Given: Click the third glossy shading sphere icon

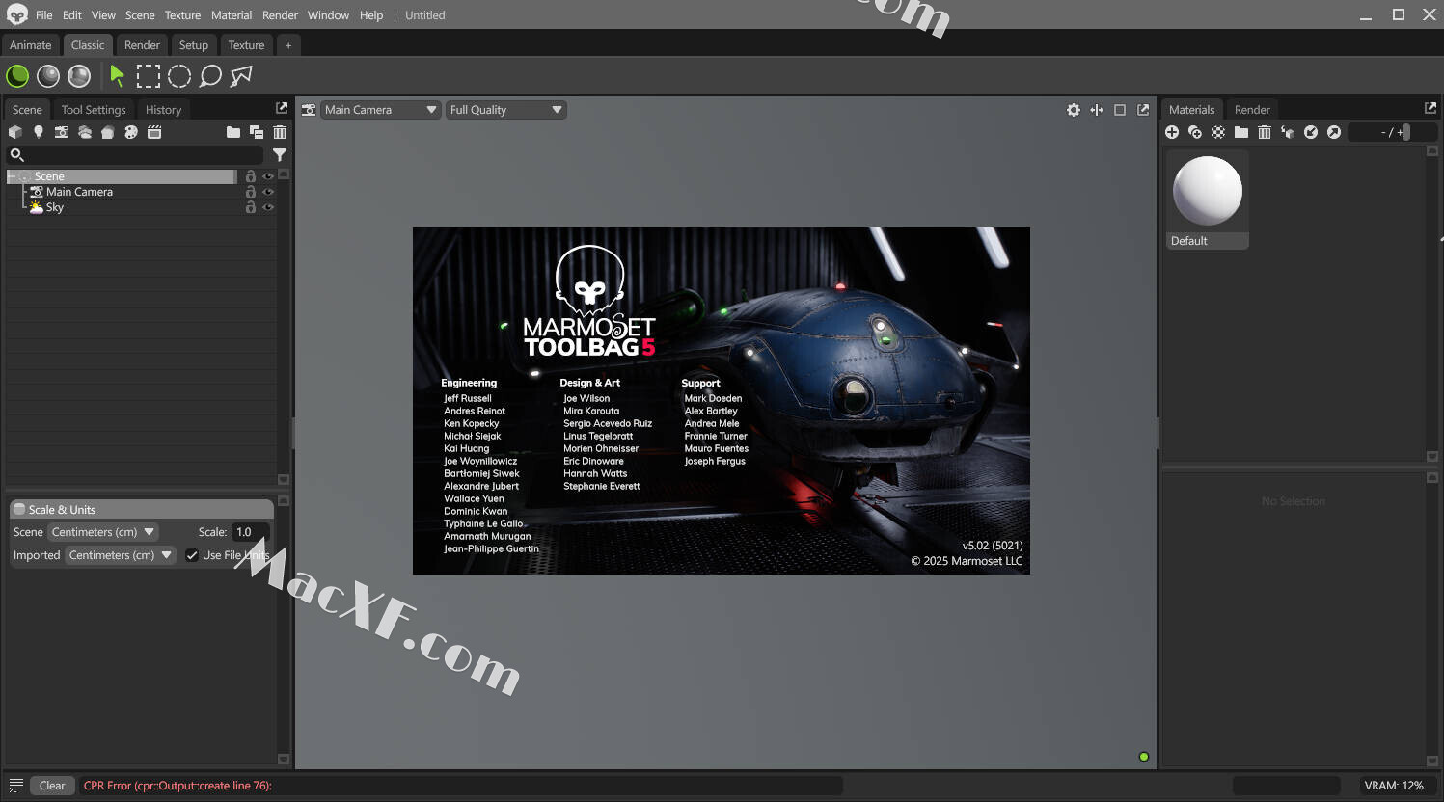Looking at the screenshot, I should pyautogui.click(x=79, y=75).
